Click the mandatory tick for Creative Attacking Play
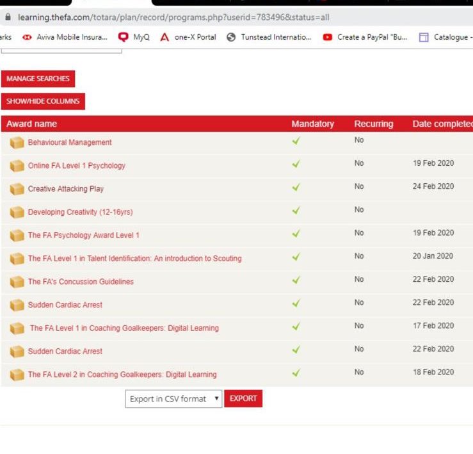Screen dimensions: 473x454 click(296, 187)
